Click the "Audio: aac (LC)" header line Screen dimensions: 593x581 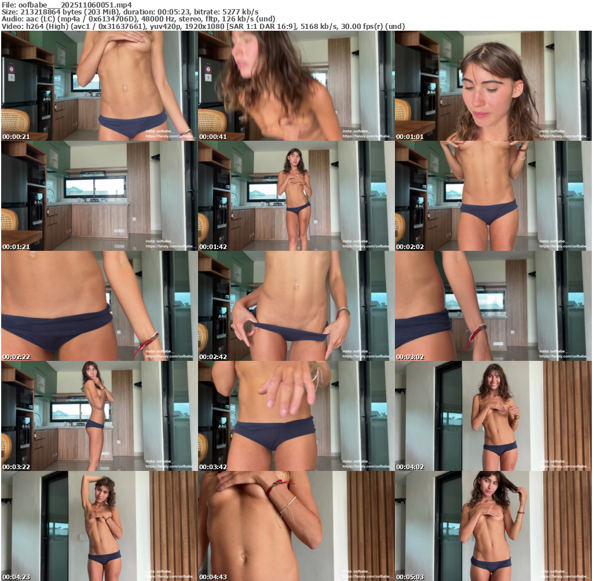[x=138, y=19]
